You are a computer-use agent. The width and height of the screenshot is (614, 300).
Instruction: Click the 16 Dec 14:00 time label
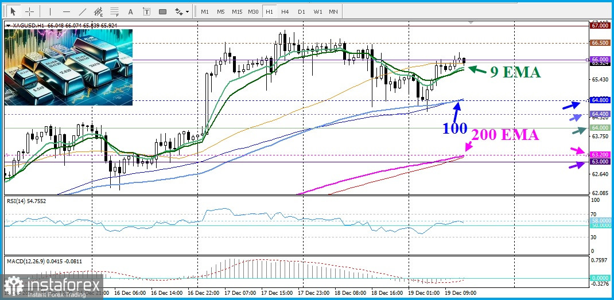click(167, 293)
